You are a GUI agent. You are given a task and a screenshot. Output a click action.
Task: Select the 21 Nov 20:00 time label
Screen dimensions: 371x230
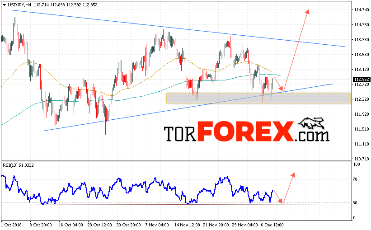click(x=216, y=225)
